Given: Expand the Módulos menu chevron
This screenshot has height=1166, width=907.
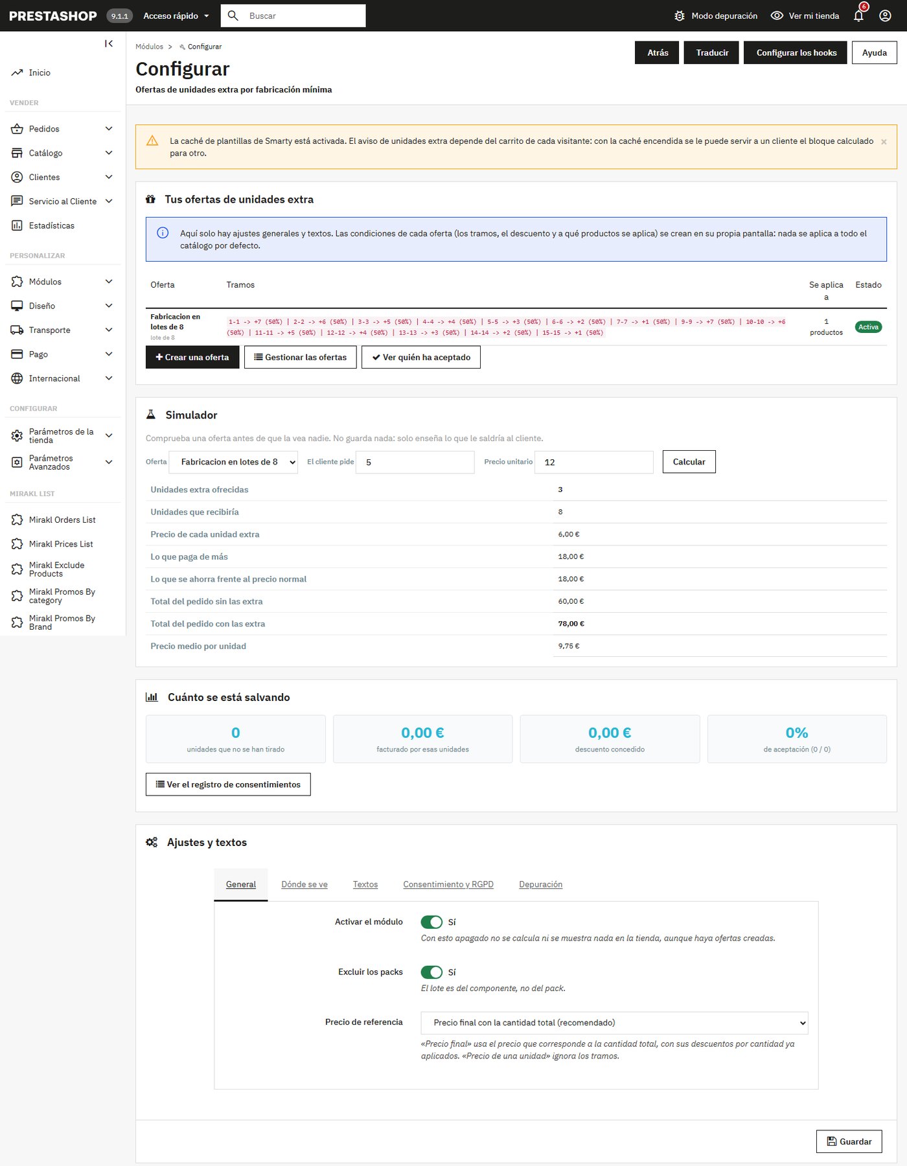Looking at the screenshot, I should (x=109, y=282).
